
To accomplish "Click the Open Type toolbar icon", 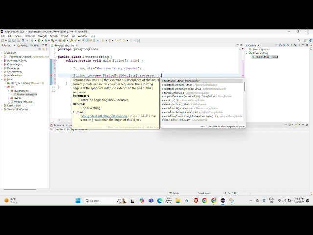I will pyautogui.click(x=71, y=40).
